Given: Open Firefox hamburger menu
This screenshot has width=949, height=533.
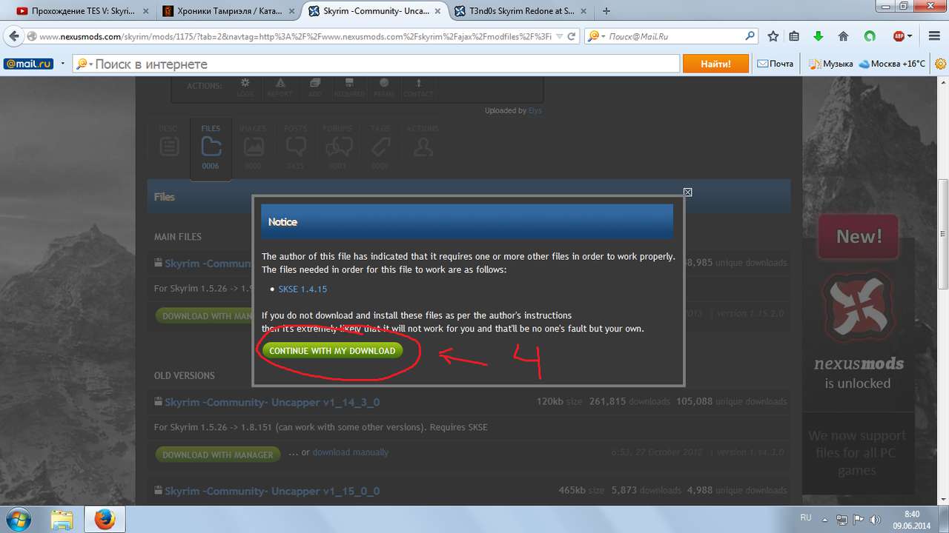Looking at the screenshot, I should pyautogui.click(x=933, y=36).
